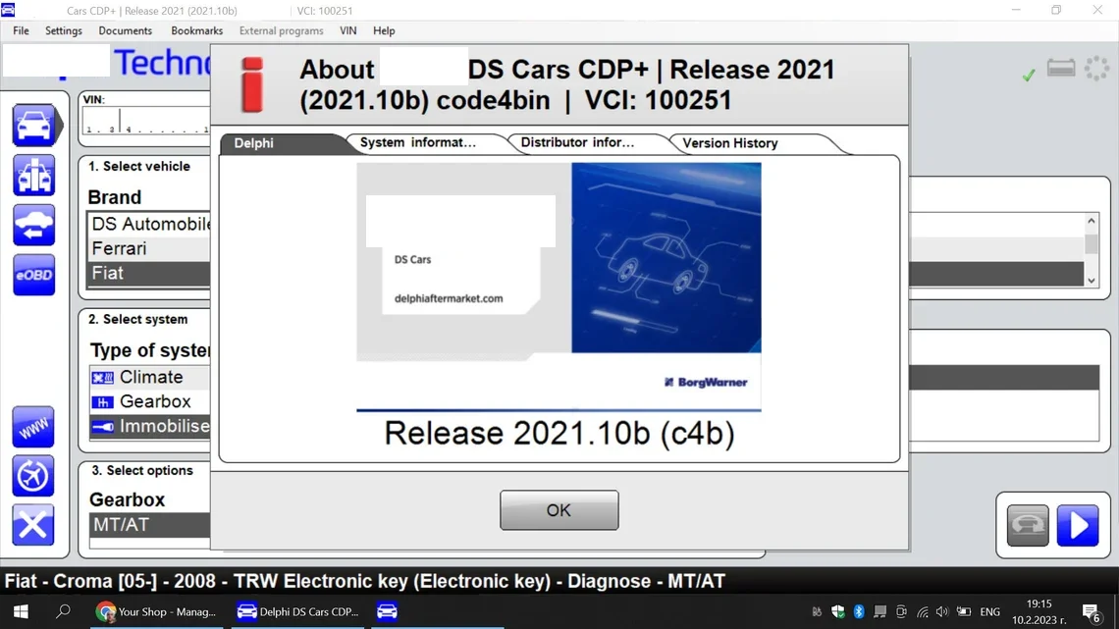Open the eOBD generic diagnostics icon
This screenshot has width=1119, height=629.
coord(33,275)
